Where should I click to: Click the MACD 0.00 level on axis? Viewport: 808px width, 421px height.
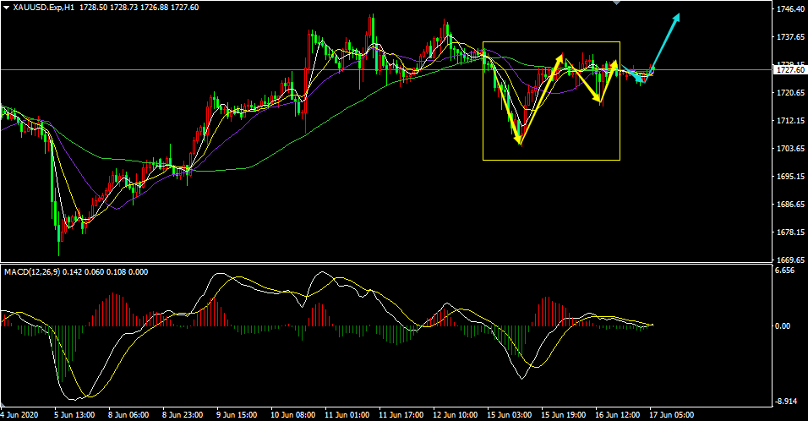pos(785,325)
